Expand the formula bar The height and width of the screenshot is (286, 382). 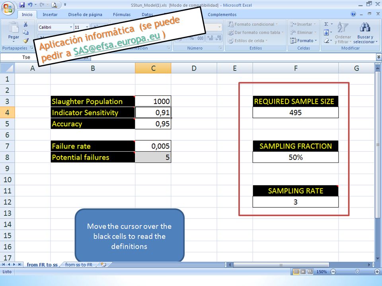(x=378, y=57)
